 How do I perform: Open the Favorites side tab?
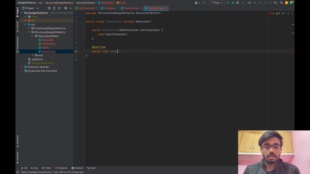coord(17,158)
